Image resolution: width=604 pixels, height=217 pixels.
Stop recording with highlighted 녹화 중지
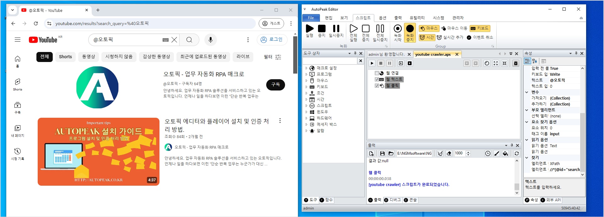click(x=410, y=33)
